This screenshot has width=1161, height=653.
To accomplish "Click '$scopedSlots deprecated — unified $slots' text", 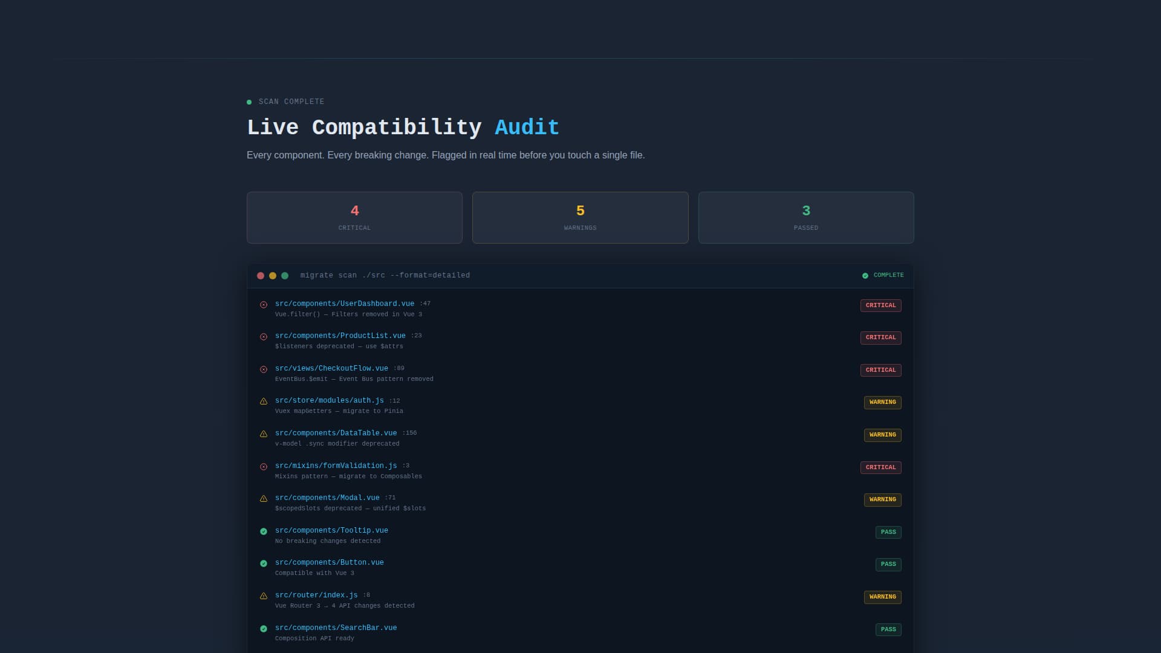I will [x=351, y=508].
